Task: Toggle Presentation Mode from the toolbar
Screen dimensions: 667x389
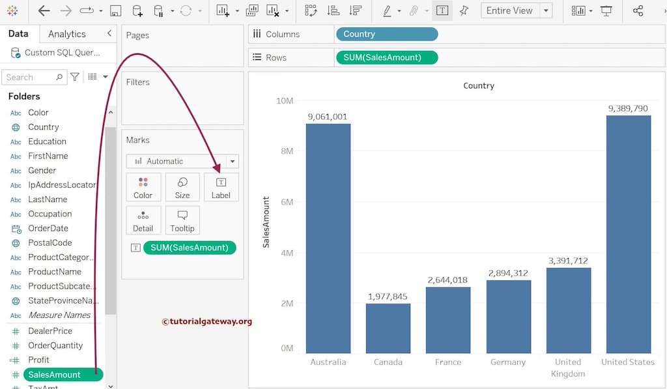Action: click(x=605, y=10)
